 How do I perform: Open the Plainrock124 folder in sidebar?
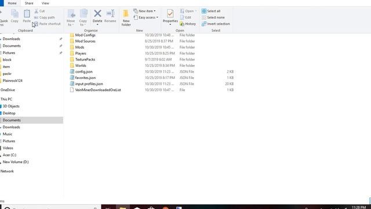coord(13,81)
